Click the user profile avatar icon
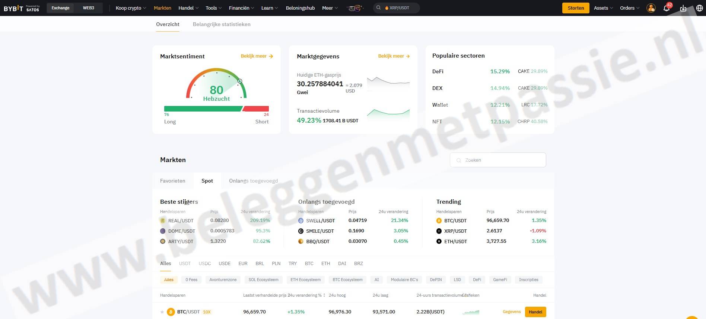The width and height of the screenshot is (706, 319). tap(651, 8)
